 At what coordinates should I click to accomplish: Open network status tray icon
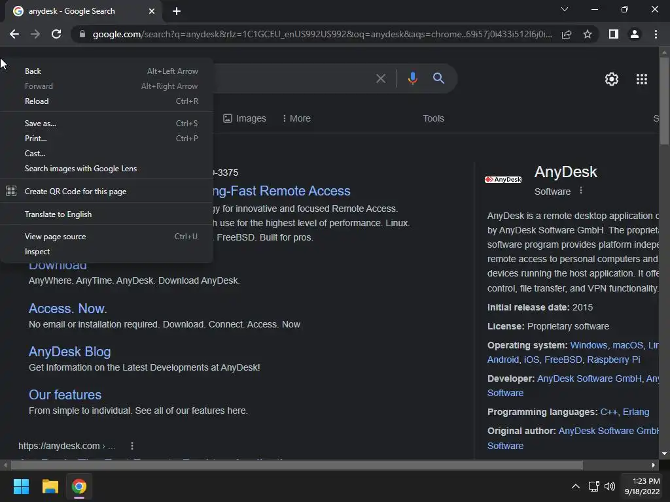(x=593, y=486)
